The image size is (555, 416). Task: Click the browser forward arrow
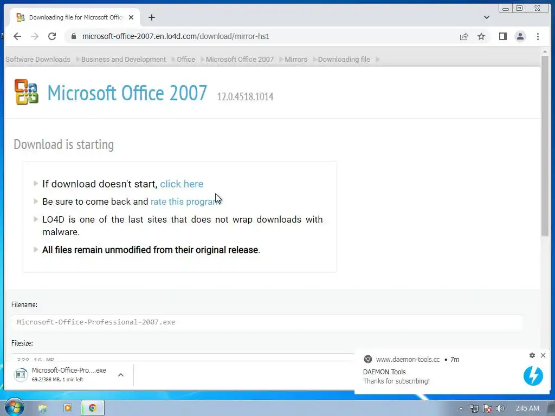(34, 36)
